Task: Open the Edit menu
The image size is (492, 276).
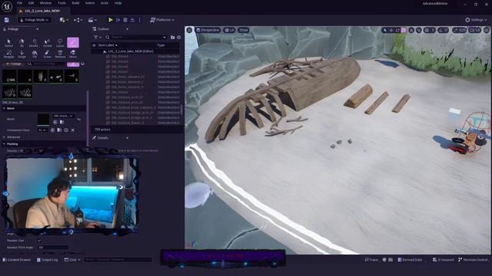Action: pyautogui.click(x=31, y=3)
